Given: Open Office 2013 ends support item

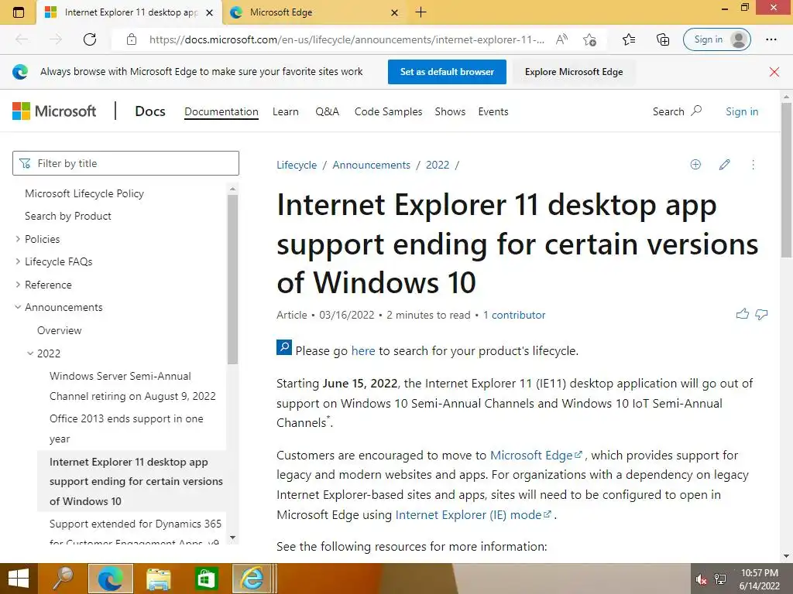Looking at the screenshot, I should 126,428.
